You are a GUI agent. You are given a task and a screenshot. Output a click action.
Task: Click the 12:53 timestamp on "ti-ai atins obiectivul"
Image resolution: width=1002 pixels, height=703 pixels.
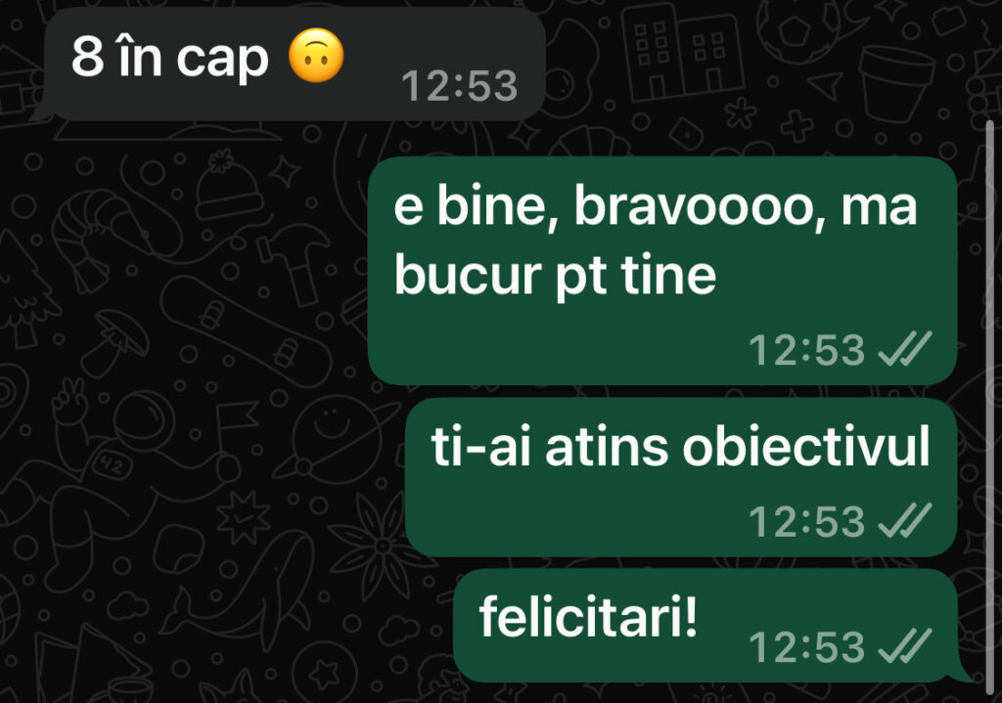coord(806,521)
